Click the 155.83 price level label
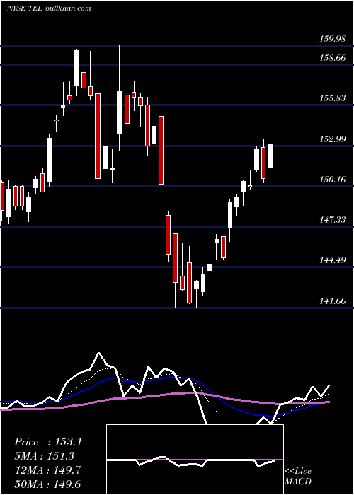The width and height of the screenshot is (354, 495). click(x=333, y=98)
